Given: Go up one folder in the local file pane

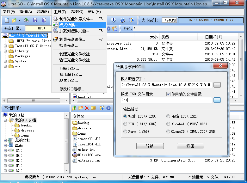Looking at the screenshot, I should (74, 108).
